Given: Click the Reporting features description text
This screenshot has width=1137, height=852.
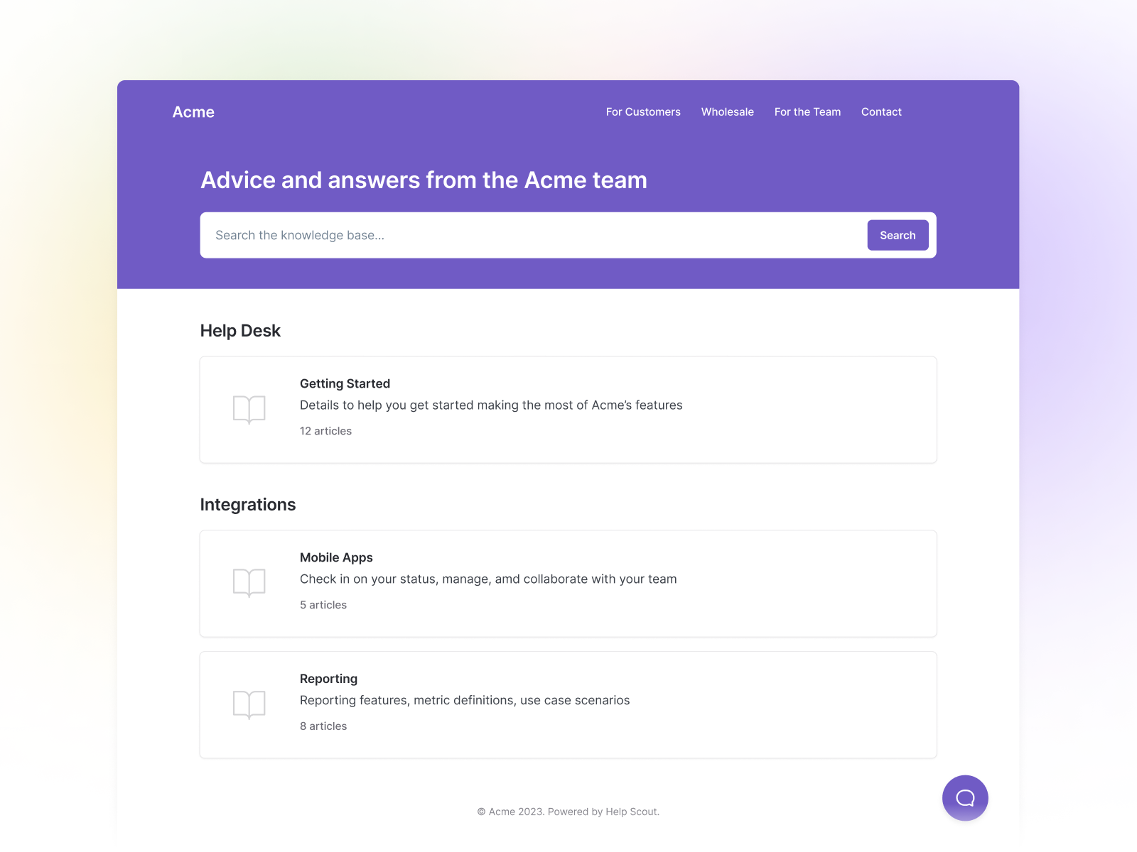Looking at the screenshot, I should pos(465,701).
